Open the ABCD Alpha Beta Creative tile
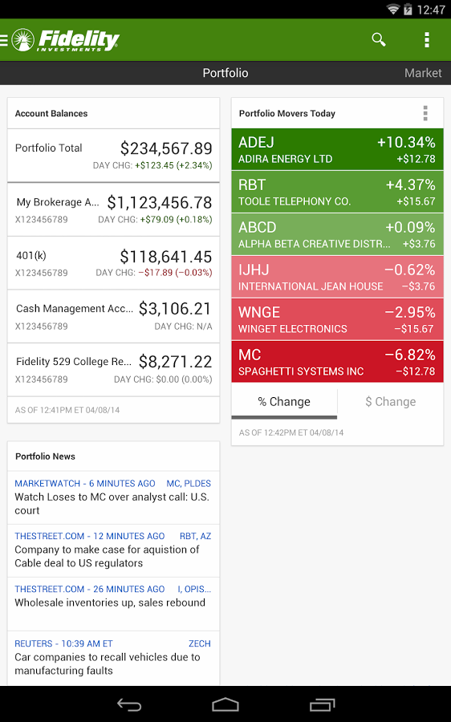 (x=337, y=234)
